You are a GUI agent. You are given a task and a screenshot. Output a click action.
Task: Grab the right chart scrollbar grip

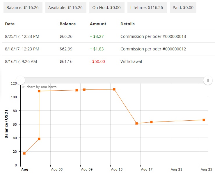pyautogui.click(x=208, y=80)
